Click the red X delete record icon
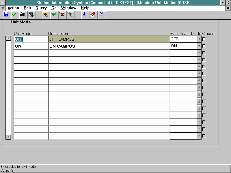The width and height of the screenshot is (231, 173). click(62, 14)
